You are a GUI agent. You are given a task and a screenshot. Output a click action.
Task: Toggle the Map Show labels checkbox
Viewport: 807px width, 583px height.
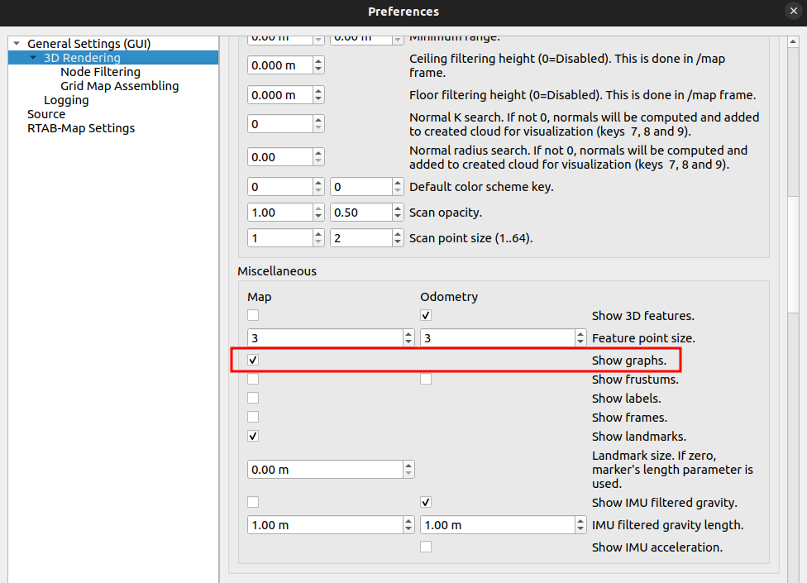click(x=253, y=398)
